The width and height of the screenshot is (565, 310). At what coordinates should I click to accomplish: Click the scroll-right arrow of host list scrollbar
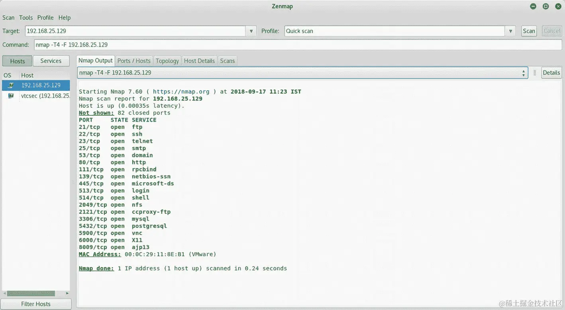67,293
